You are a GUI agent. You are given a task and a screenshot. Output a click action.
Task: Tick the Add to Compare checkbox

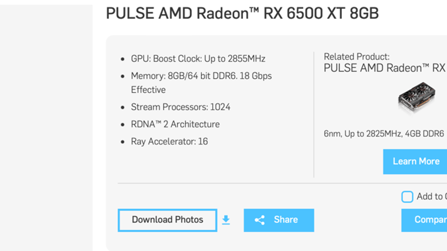pyautogui.click(x=407, y=197)
